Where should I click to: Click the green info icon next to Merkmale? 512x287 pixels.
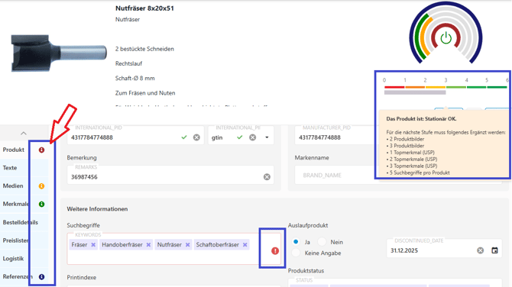[41, 204]
